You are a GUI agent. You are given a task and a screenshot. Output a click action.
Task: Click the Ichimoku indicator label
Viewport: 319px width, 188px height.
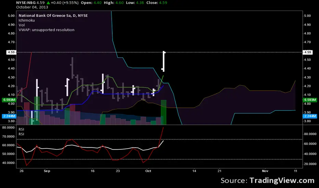tap(27, 20)
